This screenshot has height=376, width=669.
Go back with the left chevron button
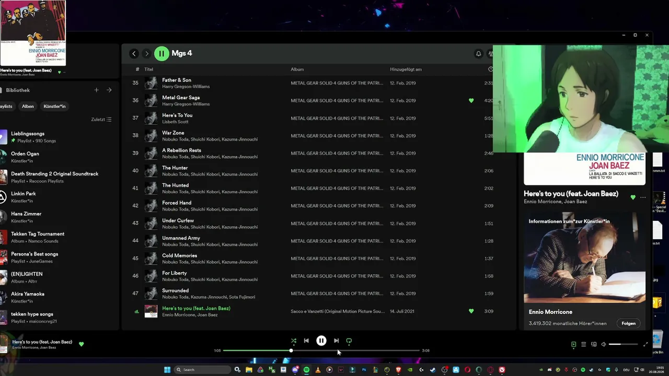click(x=134, y=53)
